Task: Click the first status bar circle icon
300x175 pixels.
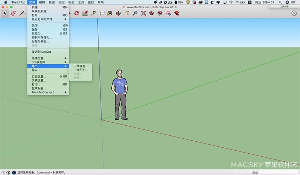Action: coord(3,172)
